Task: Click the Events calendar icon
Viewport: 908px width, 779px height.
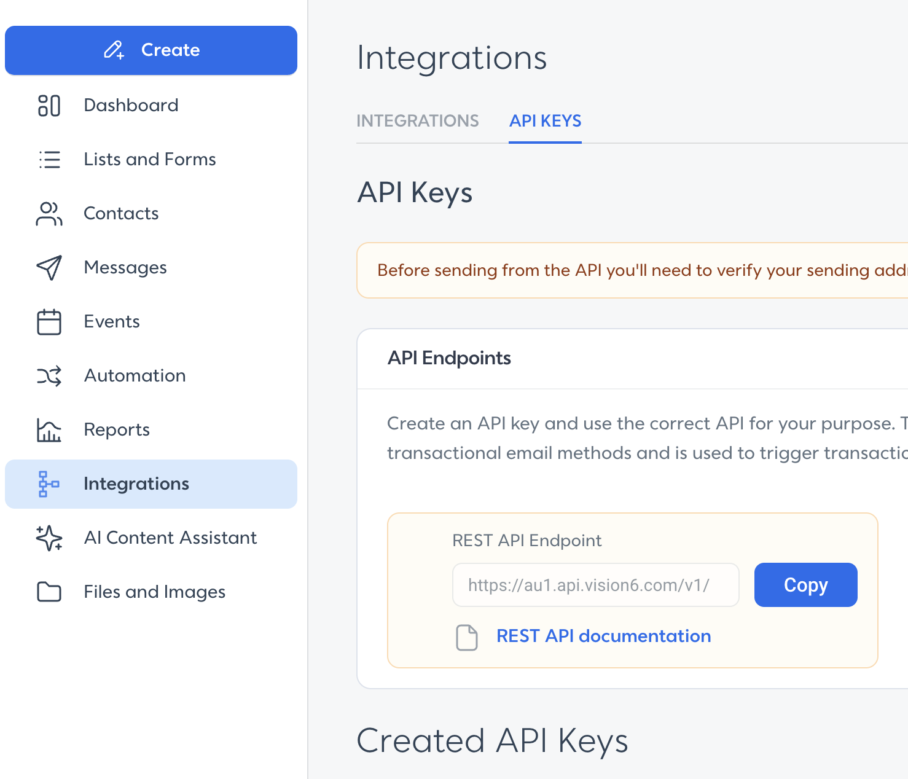Action: pos(49,321)
